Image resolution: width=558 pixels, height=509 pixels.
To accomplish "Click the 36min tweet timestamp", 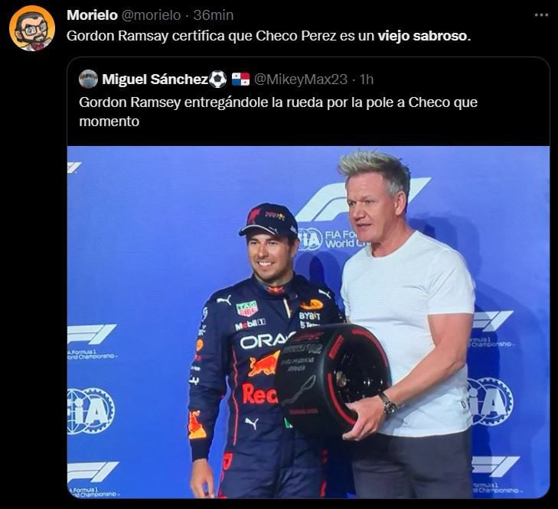I will pos(214,15).
